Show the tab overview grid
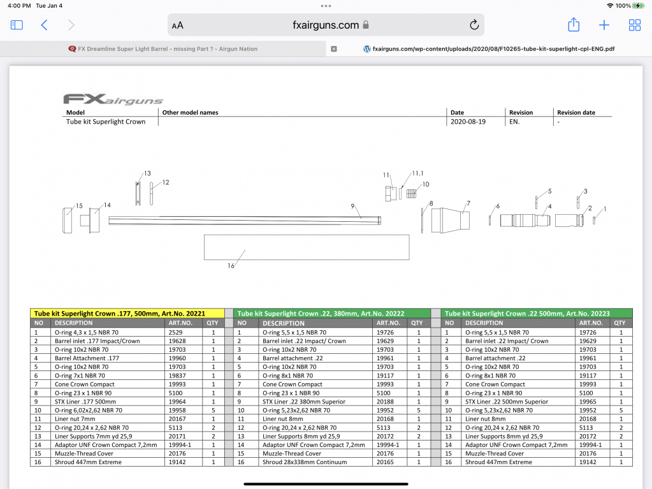The width and height of the screenshot is (652, 489). [x=635, y=25]
